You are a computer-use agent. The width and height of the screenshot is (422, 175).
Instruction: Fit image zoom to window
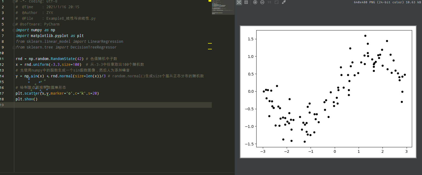point(277,2)
